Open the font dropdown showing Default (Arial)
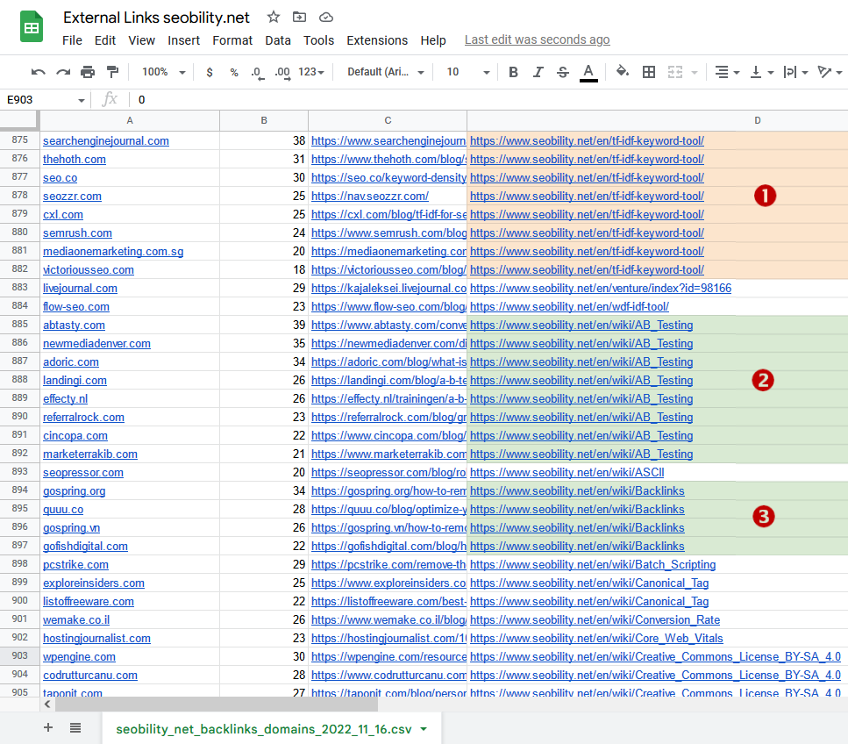The width and height of the screenshot is (848, 744). 383,72
